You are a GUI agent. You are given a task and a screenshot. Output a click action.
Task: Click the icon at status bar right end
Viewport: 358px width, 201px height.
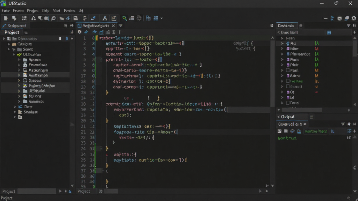pos(349,198)
